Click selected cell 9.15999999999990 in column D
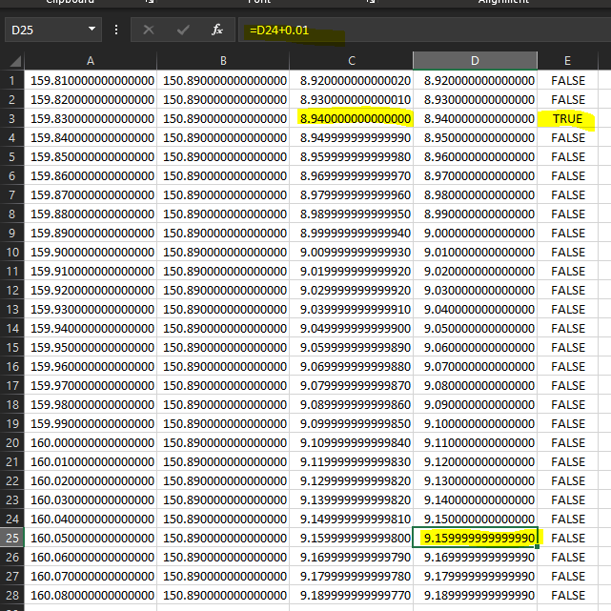 [x=475, y=539]
